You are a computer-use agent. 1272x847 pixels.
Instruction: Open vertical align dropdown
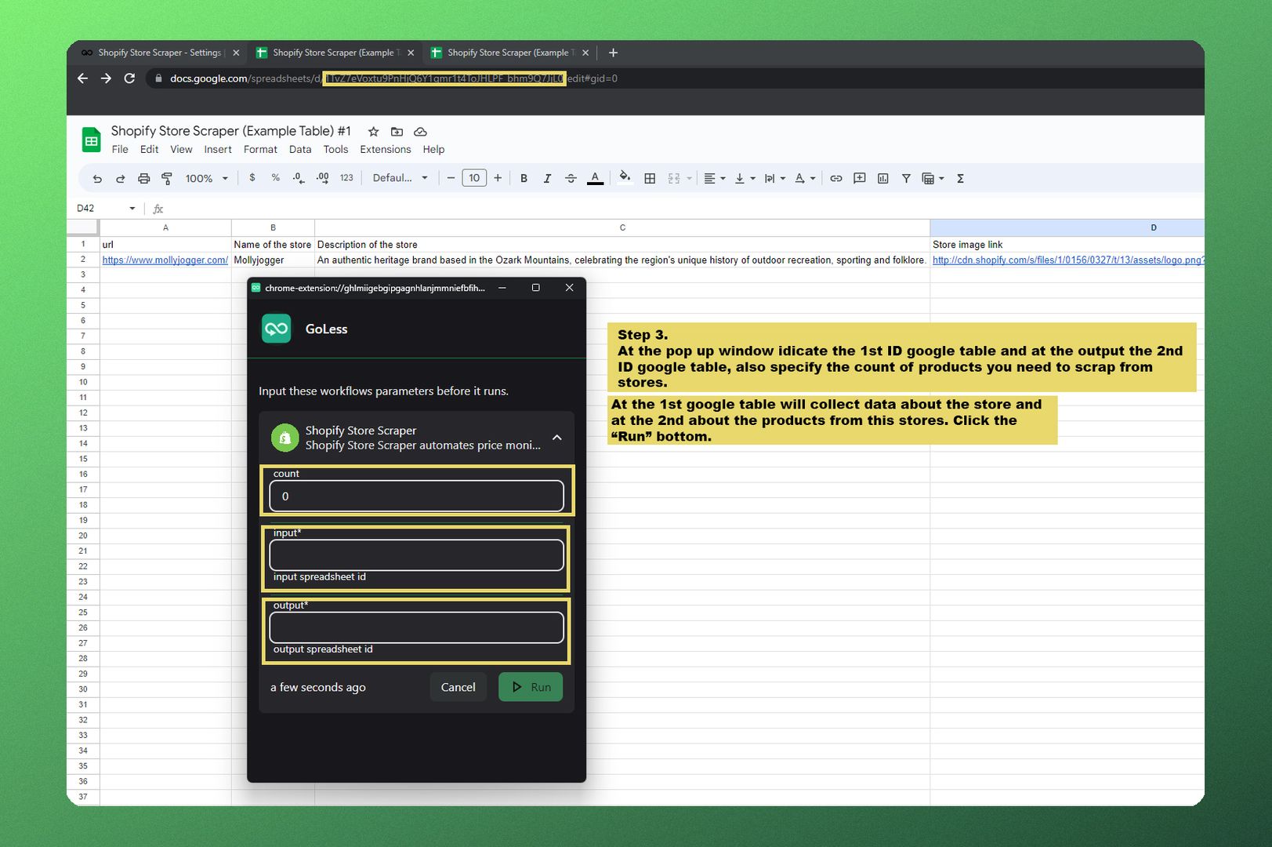(745, 179)
